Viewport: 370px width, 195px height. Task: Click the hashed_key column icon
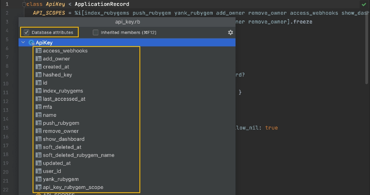click(39, 75)
